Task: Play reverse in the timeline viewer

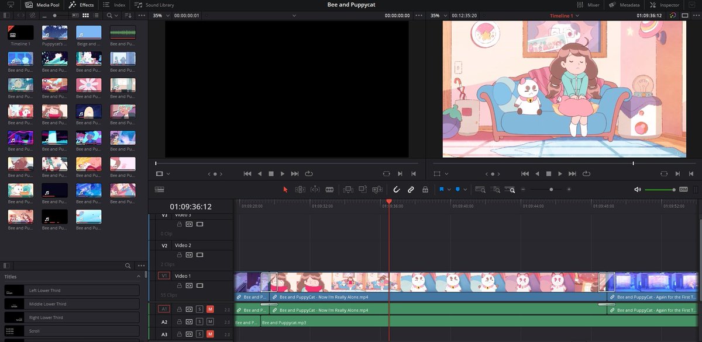Action: [x=537, y=173]
